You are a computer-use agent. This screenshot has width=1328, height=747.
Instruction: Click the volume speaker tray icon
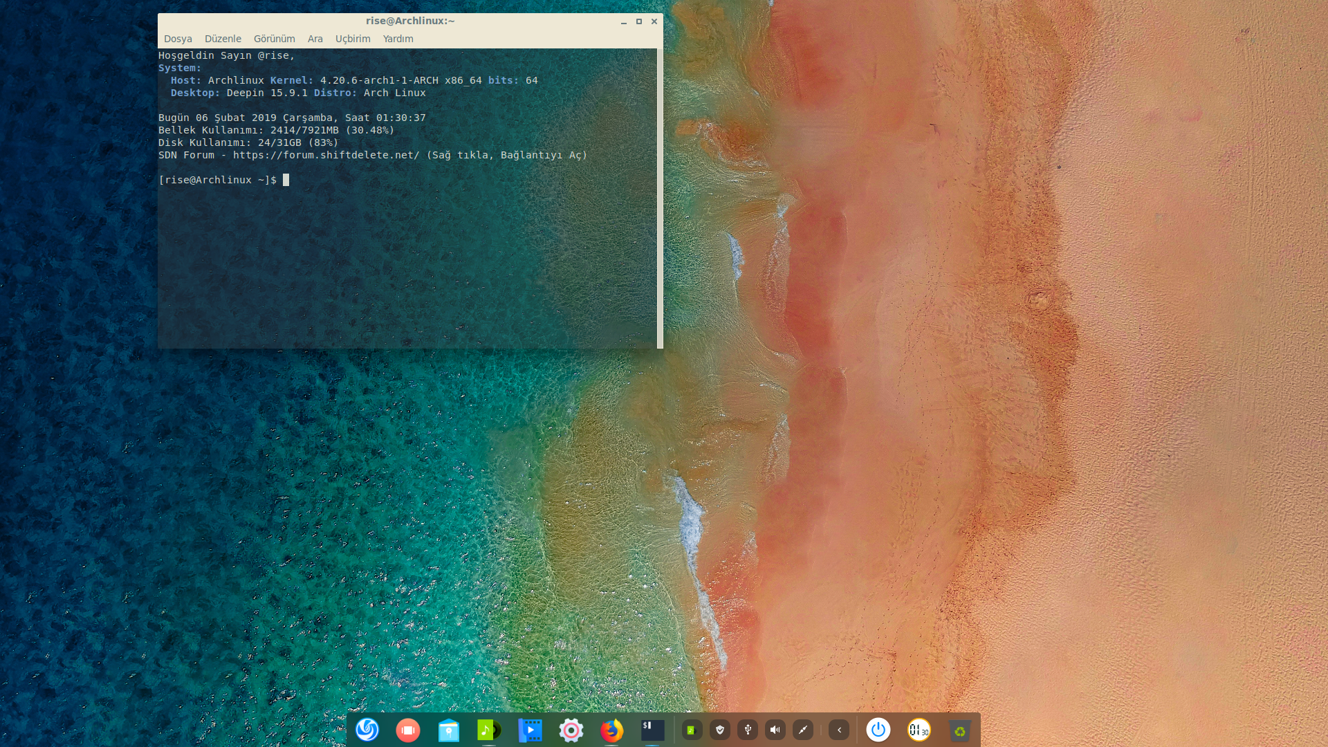click(775, 730)
